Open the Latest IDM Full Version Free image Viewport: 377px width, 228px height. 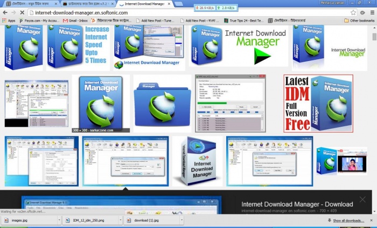318,103
